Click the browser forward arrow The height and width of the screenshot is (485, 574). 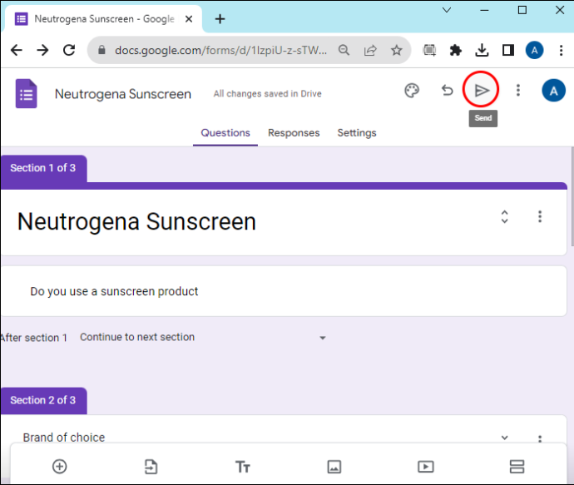click(x=42, y=50)
